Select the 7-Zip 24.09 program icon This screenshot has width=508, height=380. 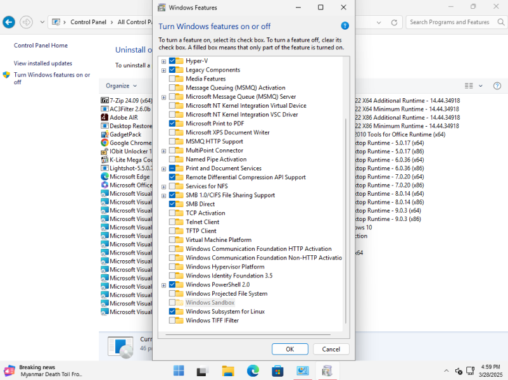105,101
